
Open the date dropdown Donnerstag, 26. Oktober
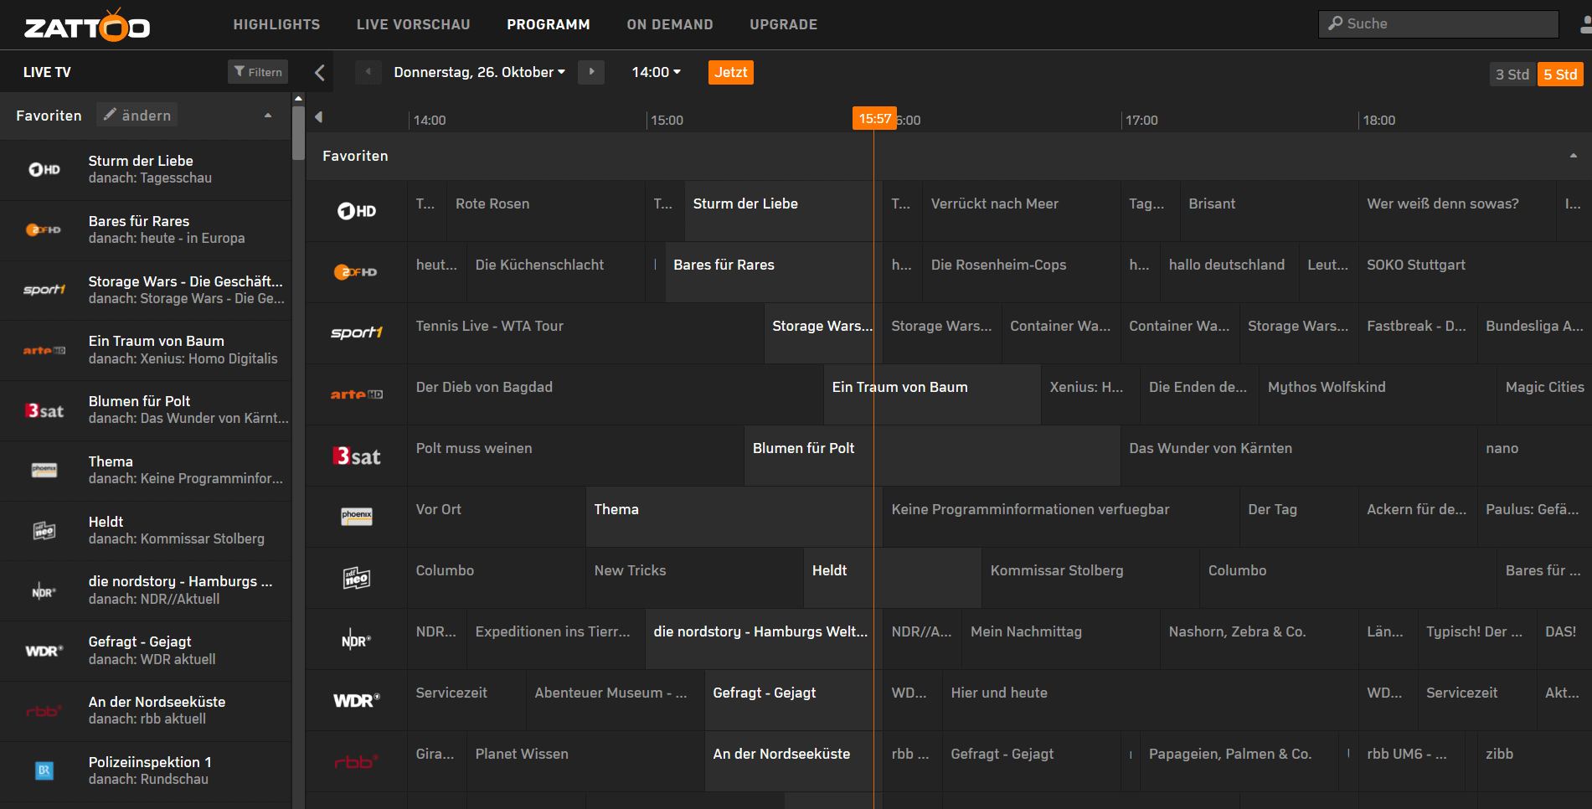(480, 72)
